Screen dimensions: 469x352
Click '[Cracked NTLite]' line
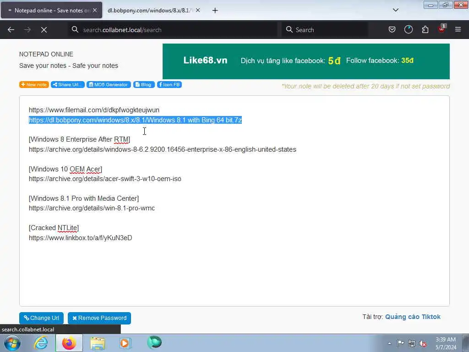tap(54, 228)
